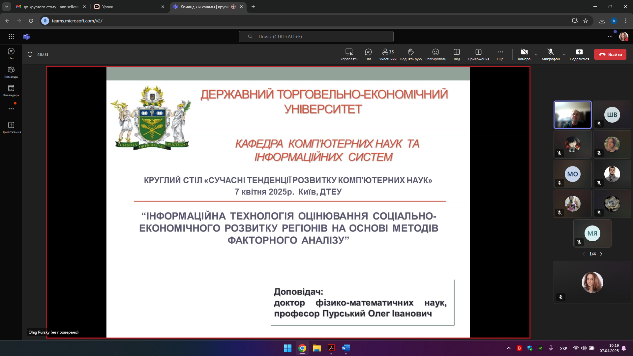The height and width of the screenshot is (356, 633).
Task: Select the МО participant tile
Action: 573,174
